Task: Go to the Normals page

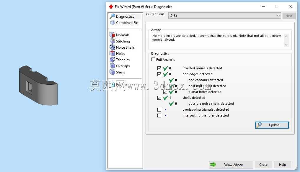Action: pyautogui.click(x=123, y=35)
